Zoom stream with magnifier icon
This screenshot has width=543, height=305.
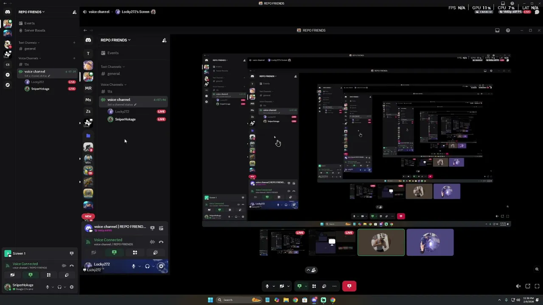[x=537, y=269]
